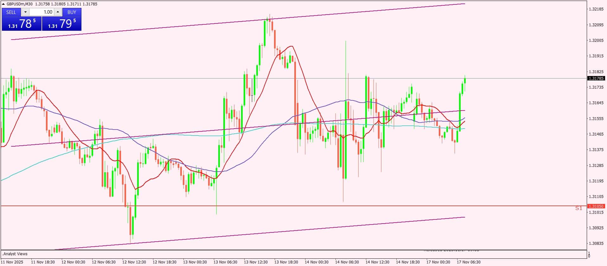
Task: Click the 1.30835 price axis label
Action: pos(596,244)
